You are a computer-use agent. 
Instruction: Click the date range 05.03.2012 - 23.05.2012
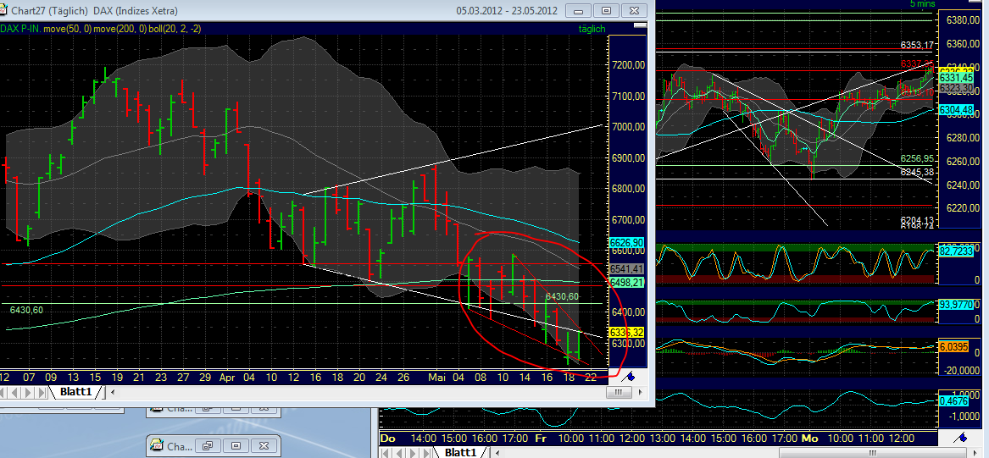(x=507, y=11)
